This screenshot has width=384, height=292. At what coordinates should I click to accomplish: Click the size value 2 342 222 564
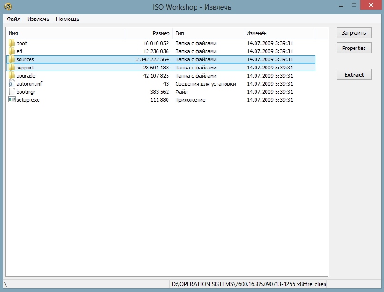coord(152,59)
